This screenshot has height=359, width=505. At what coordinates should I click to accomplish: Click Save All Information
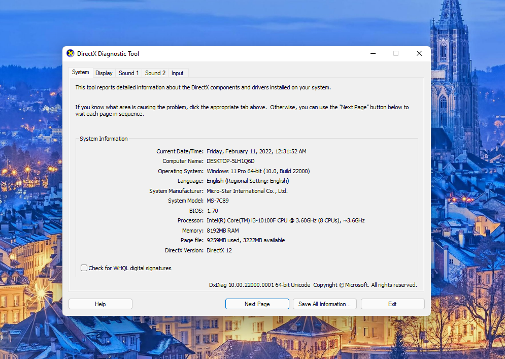pos(324,304)
